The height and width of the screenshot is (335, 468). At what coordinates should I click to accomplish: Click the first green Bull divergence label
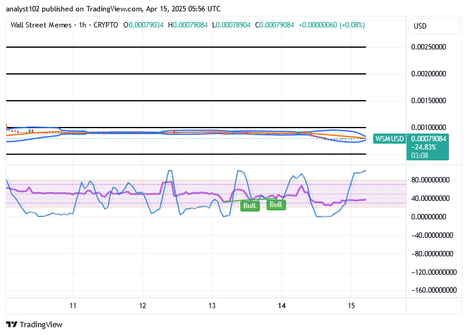coord(250,206)
